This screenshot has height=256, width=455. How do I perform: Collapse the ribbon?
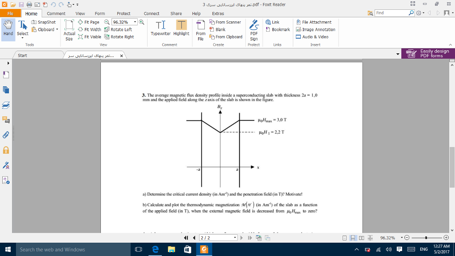click(451, 45)
